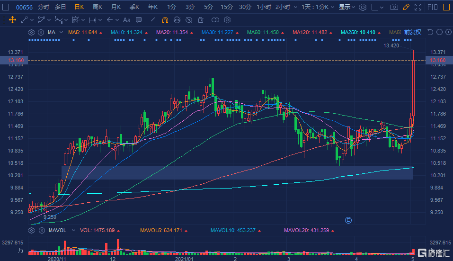Take a chart screenshot with camera icon

tap(394, 7)
